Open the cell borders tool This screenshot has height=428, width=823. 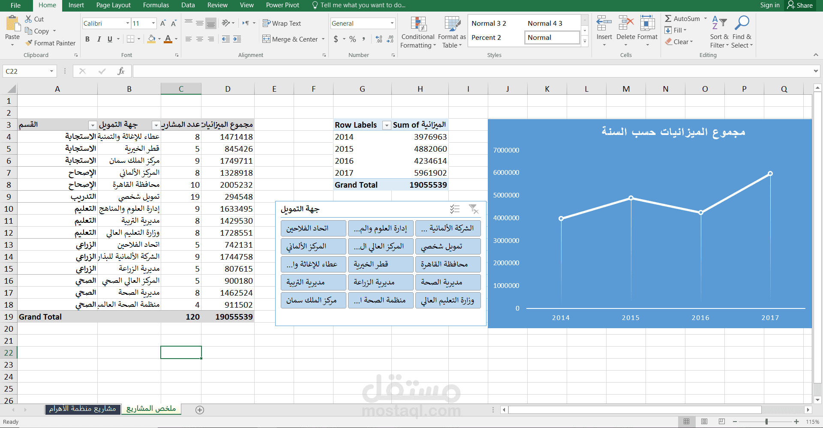131,39
